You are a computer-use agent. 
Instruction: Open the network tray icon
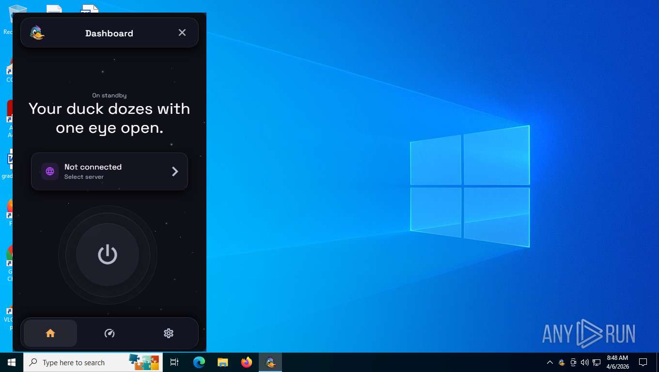(596, 362)
